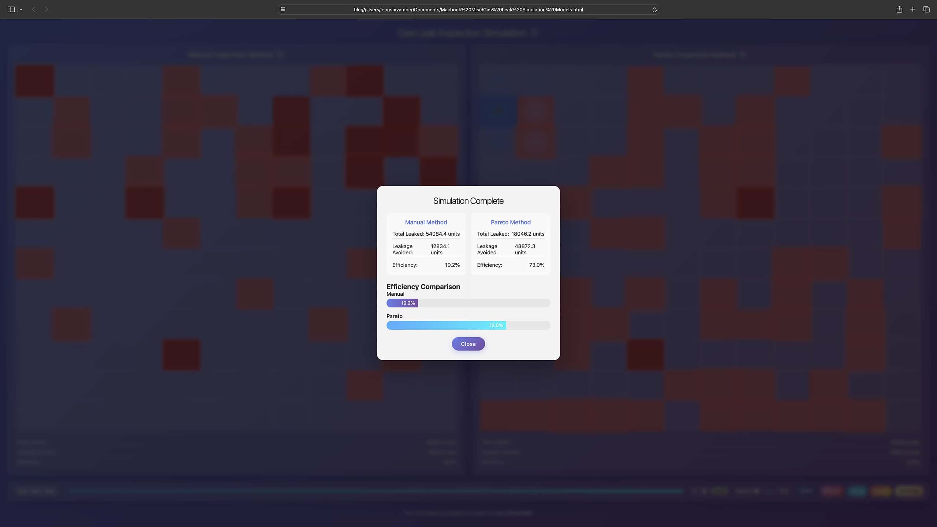Click the Pareto Method heading
The image size is (937, 527).
click(x=511, y=222)
